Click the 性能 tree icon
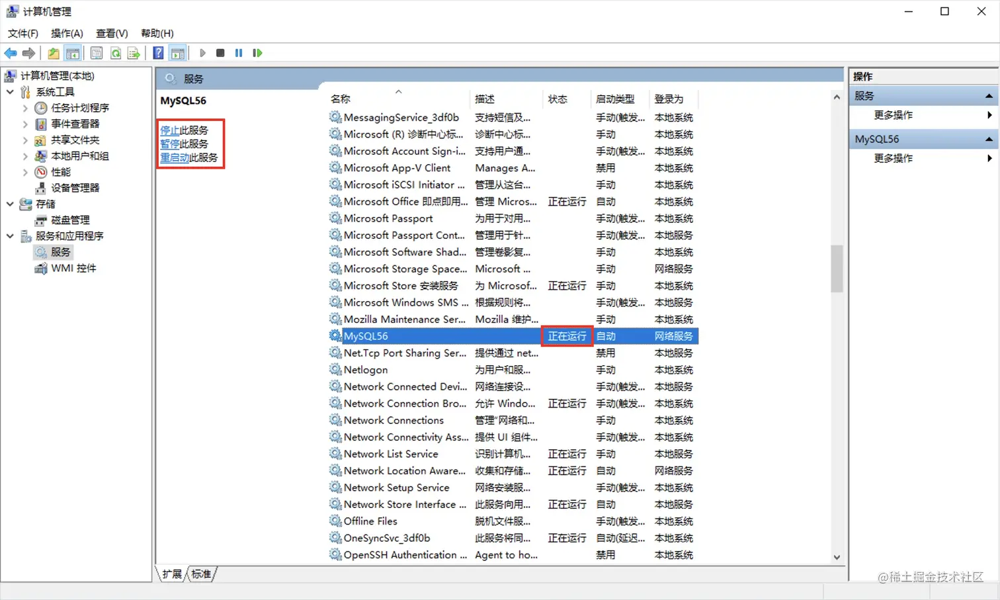This screenshot has height=600, width=1000. coord(41,172)
